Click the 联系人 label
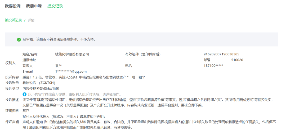Screen dimensions: 286x132 28,66
